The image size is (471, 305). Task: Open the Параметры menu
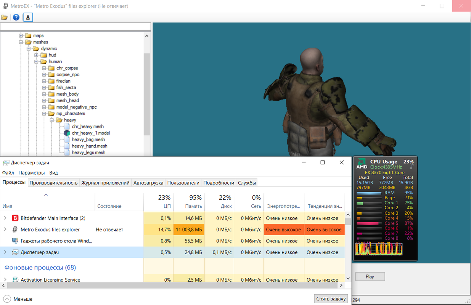(x=32, y=173)
